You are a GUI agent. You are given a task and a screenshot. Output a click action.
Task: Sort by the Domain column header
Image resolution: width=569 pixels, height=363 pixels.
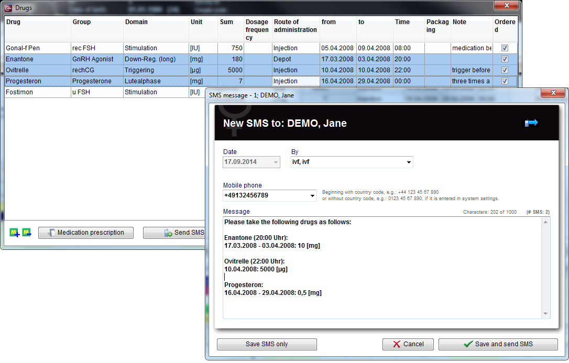coord(156,29)
